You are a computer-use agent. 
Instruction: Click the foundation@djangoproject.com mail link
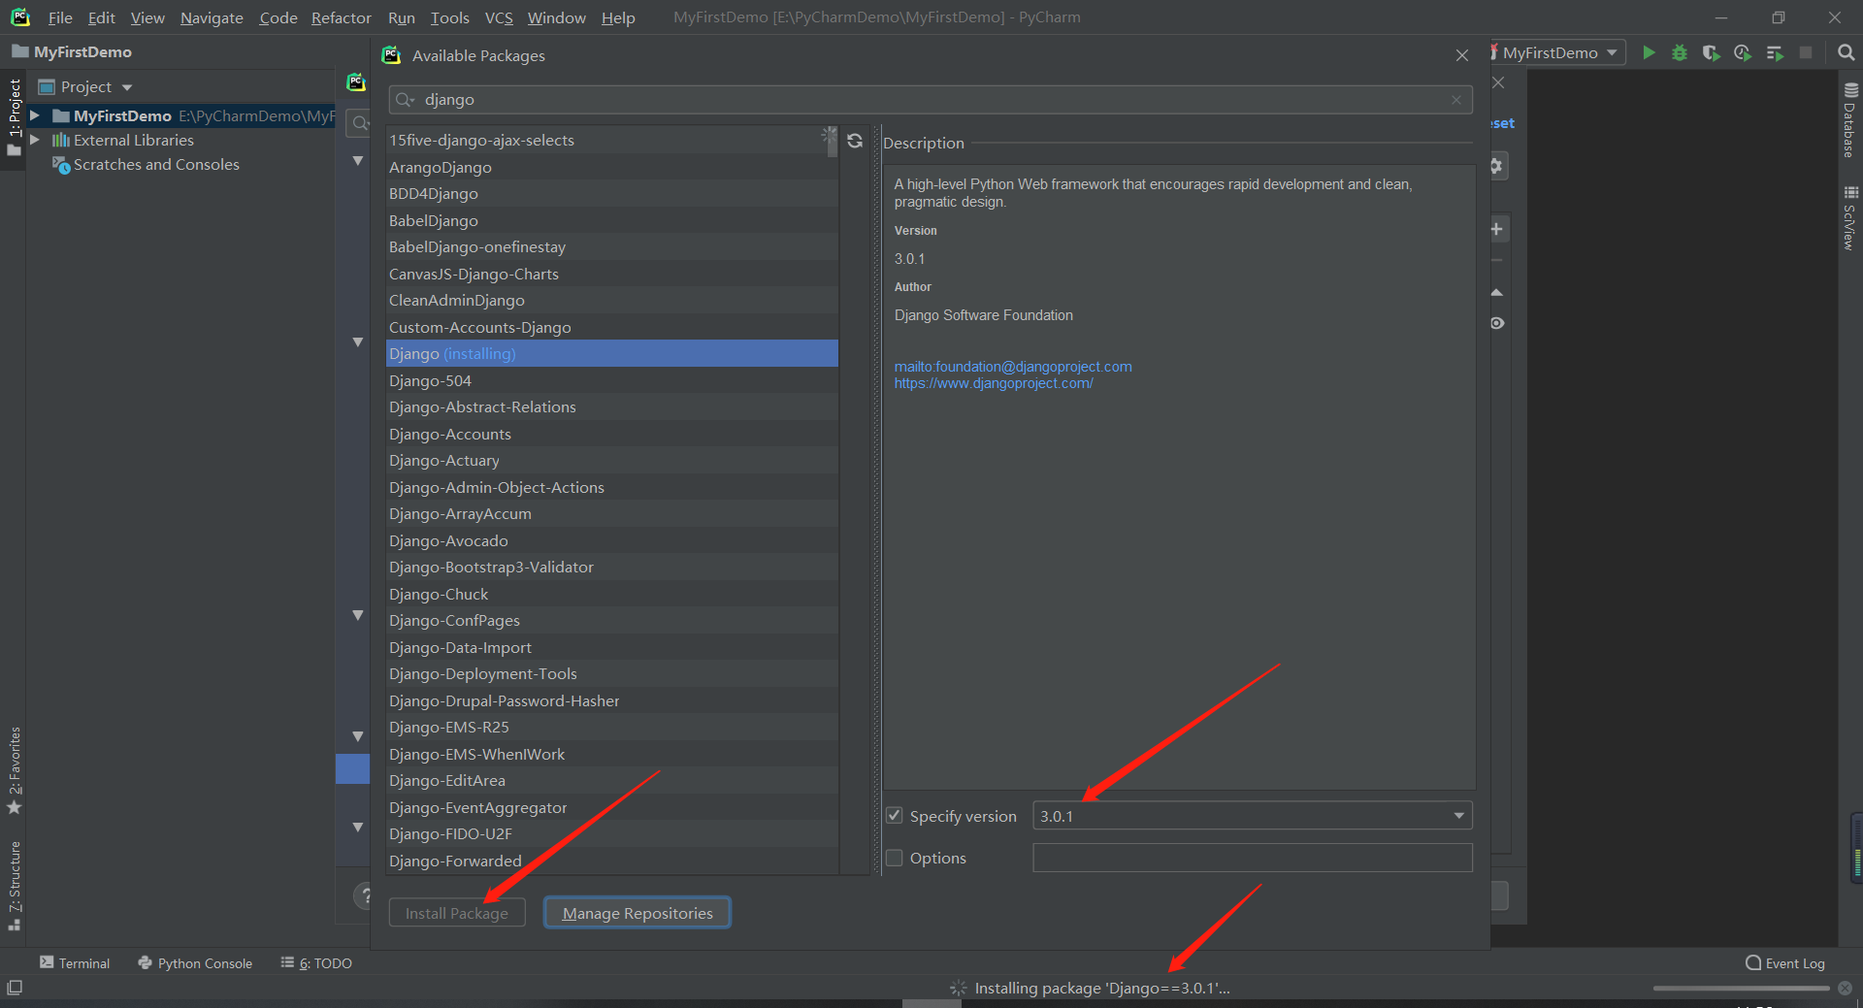tap(1013, 367)
